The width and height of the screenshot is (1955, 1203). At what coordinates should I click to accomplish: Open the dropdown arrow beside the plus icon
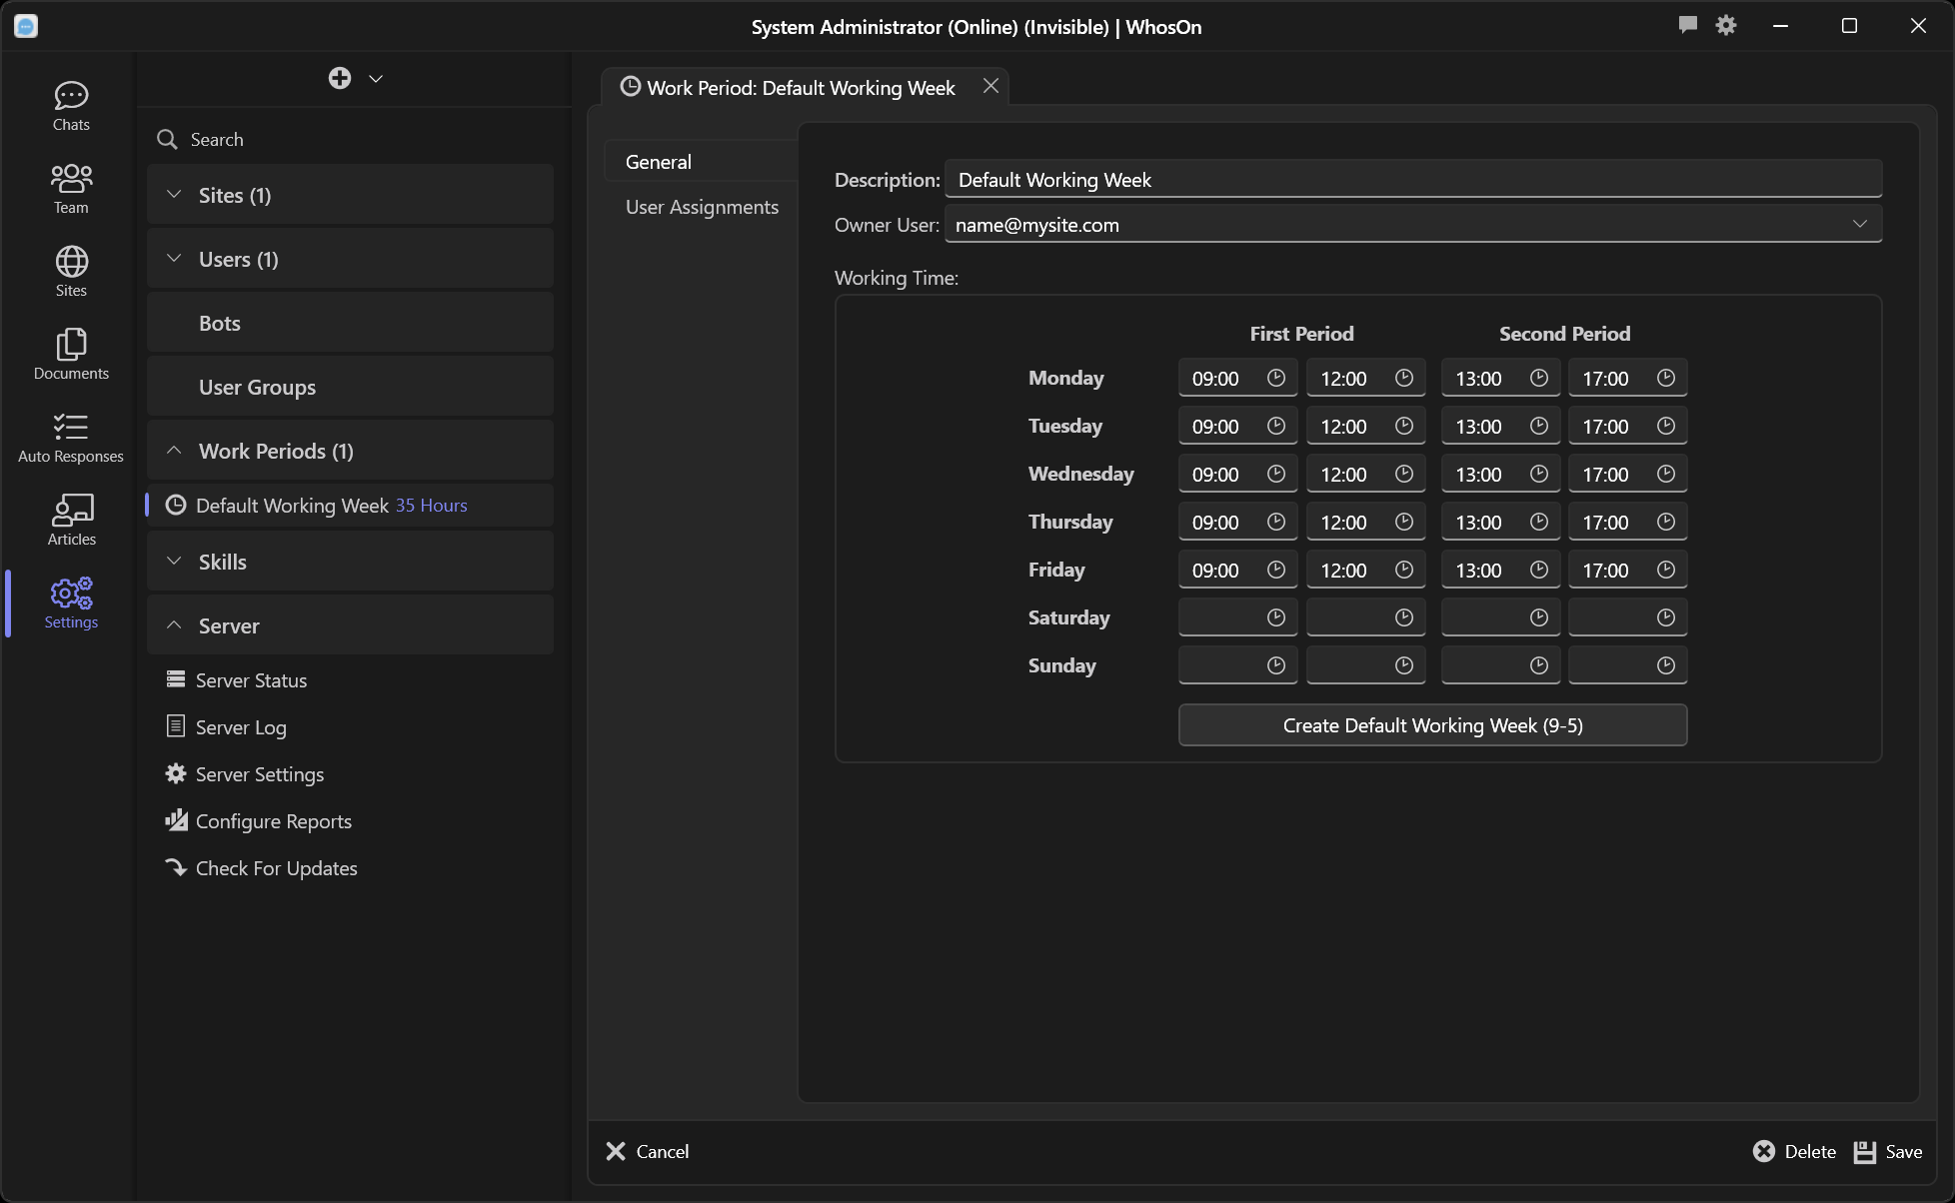click(376, 79)
